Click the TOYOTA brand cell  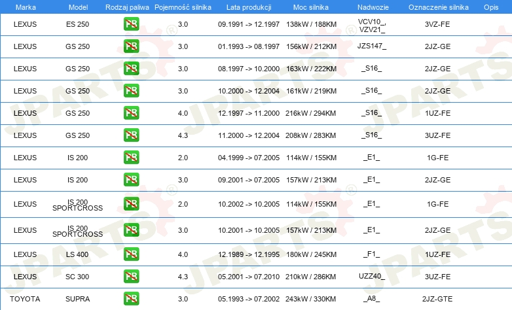tap(25, 299)
